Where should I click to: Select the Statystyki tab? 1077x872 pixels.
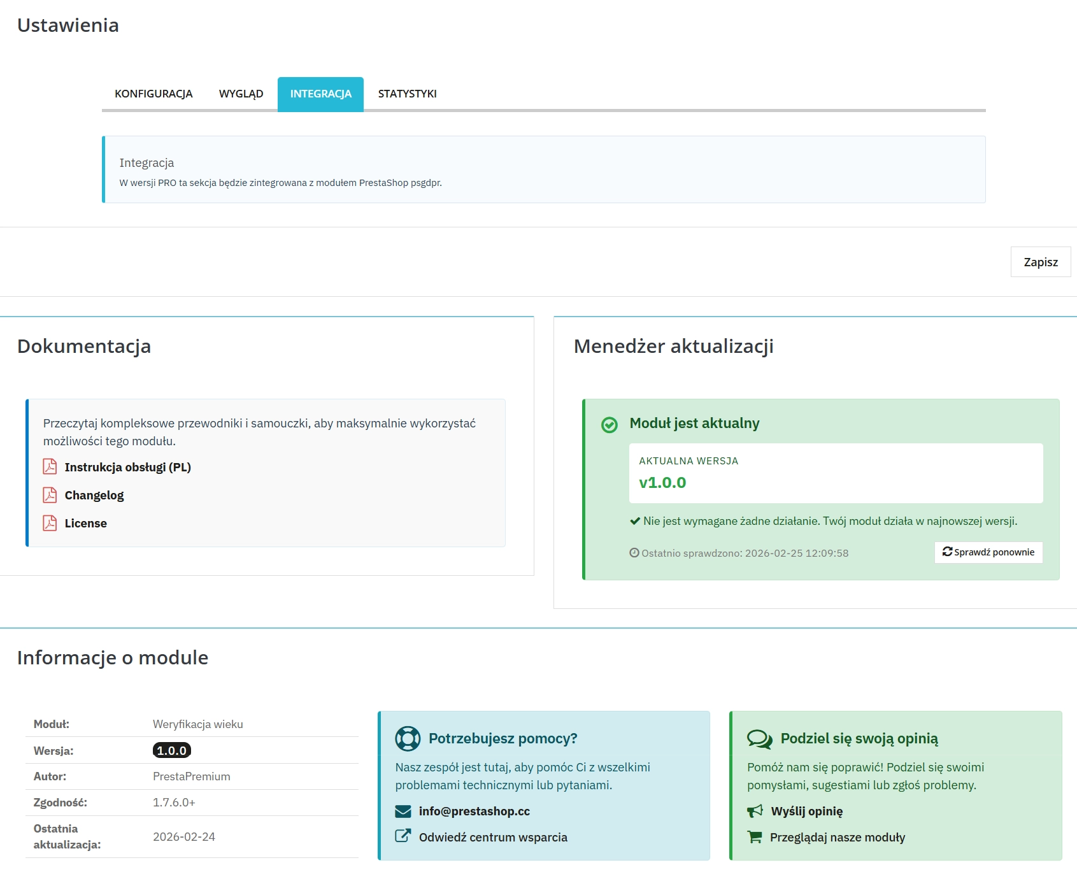point(407,94)
